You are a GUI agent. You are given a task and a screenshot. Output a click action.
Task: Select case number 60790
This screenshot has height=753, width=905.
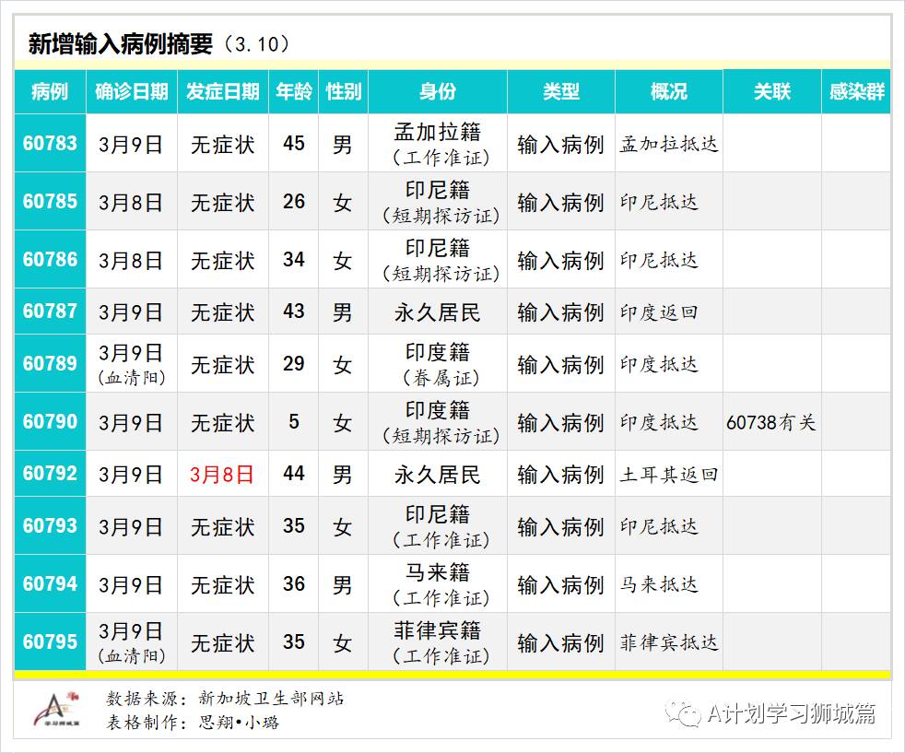(x=49, y=421)
